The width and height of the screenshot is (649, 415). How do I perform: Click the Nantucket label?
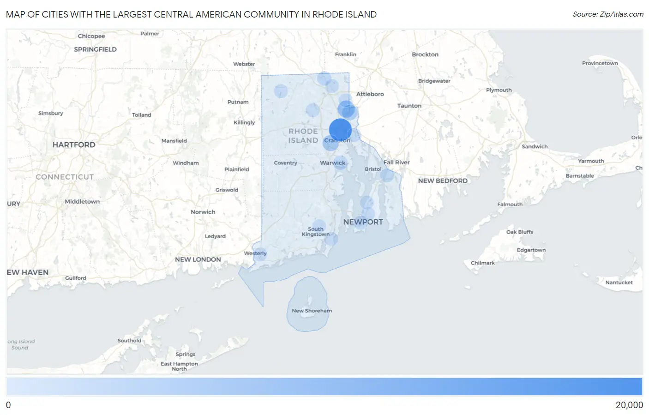coord(619,283)
